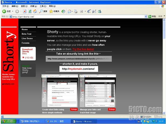The height and width of the screenshot is (124, 166).
Task: Click the IE Back arrow icon
Action: point(4,11)
